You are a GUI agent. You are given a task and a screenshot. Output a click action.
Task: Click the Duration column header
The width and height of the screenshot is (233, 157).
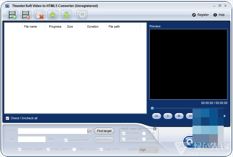click(x=96, y=26)
